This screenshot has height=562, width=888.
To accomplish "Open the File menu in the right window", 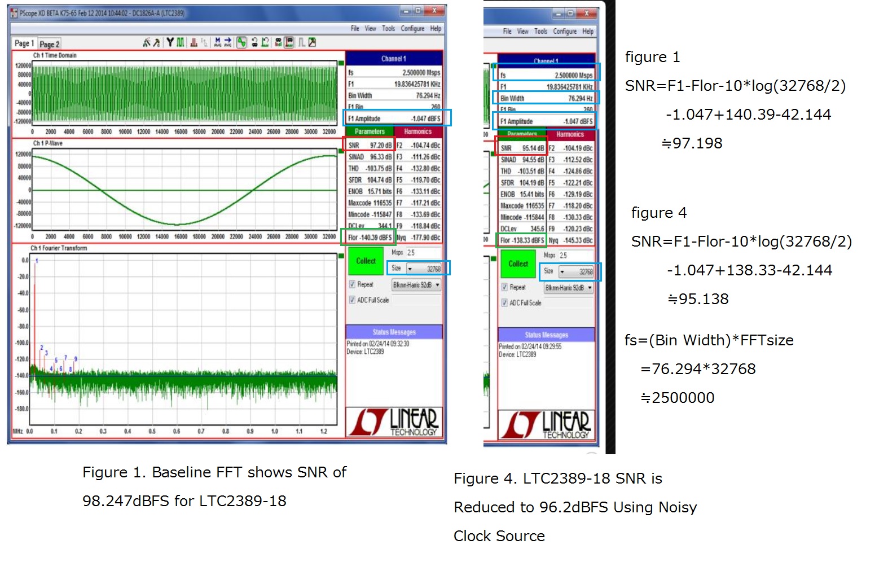I will point(507,31).
